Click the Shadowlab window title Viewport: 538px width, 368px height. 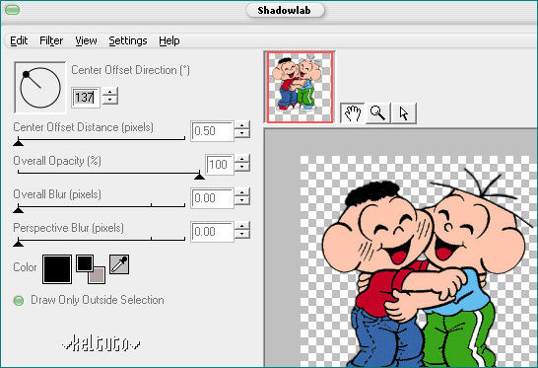(x=285, y=10)
